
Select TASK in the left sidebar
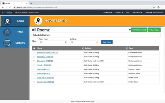pyautogui.click(x=15, y=32)
